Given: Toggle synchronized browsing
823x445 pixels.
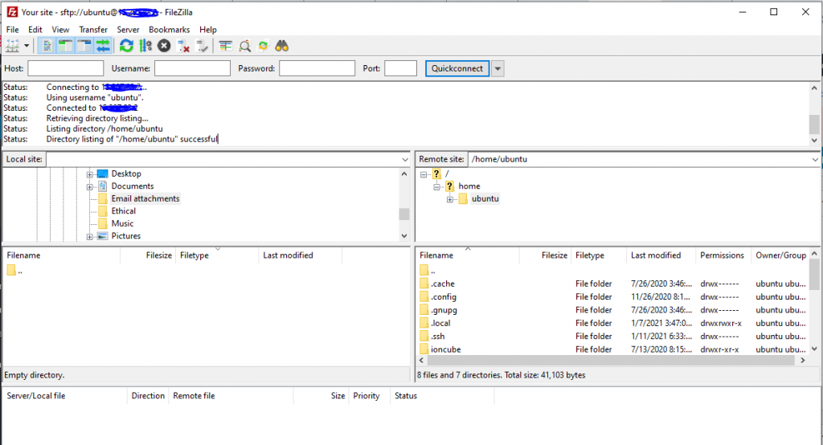Looking at the screenshot, I should pos(263,46).
